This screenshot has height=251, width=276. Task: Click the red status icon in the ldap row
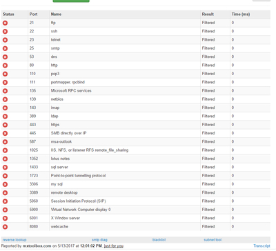(x=5, y=117)
